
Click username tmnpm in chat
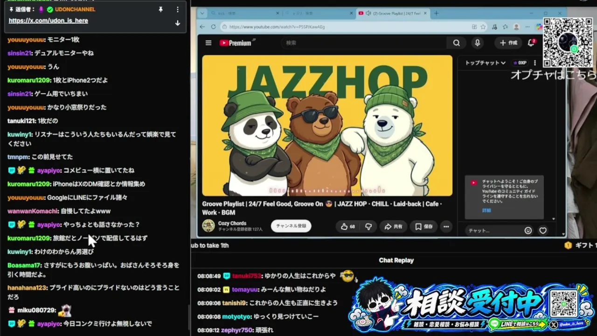18,157
